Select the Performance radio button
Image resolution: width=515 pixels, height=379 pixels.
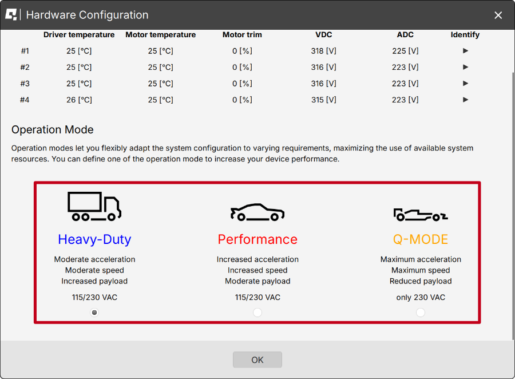pos(257,312)
